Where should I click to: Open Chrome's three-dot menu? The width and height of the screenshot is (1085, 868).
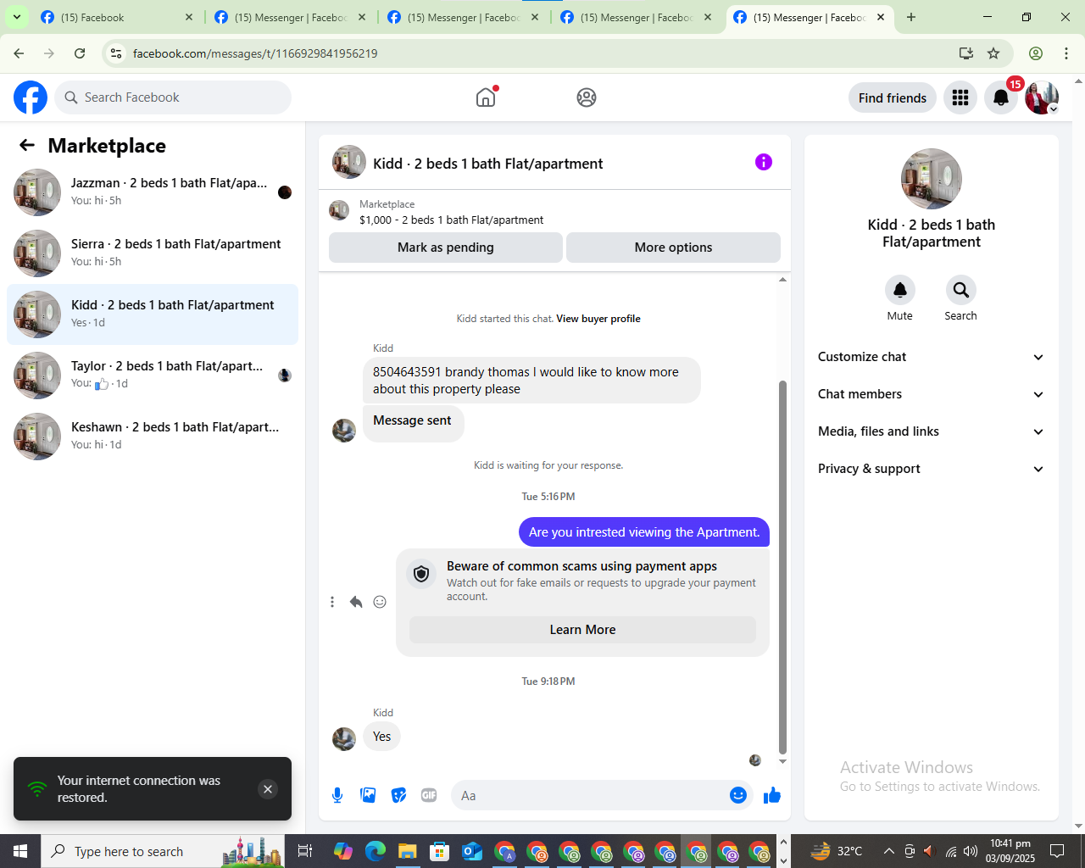click(x=1066, y=53)
